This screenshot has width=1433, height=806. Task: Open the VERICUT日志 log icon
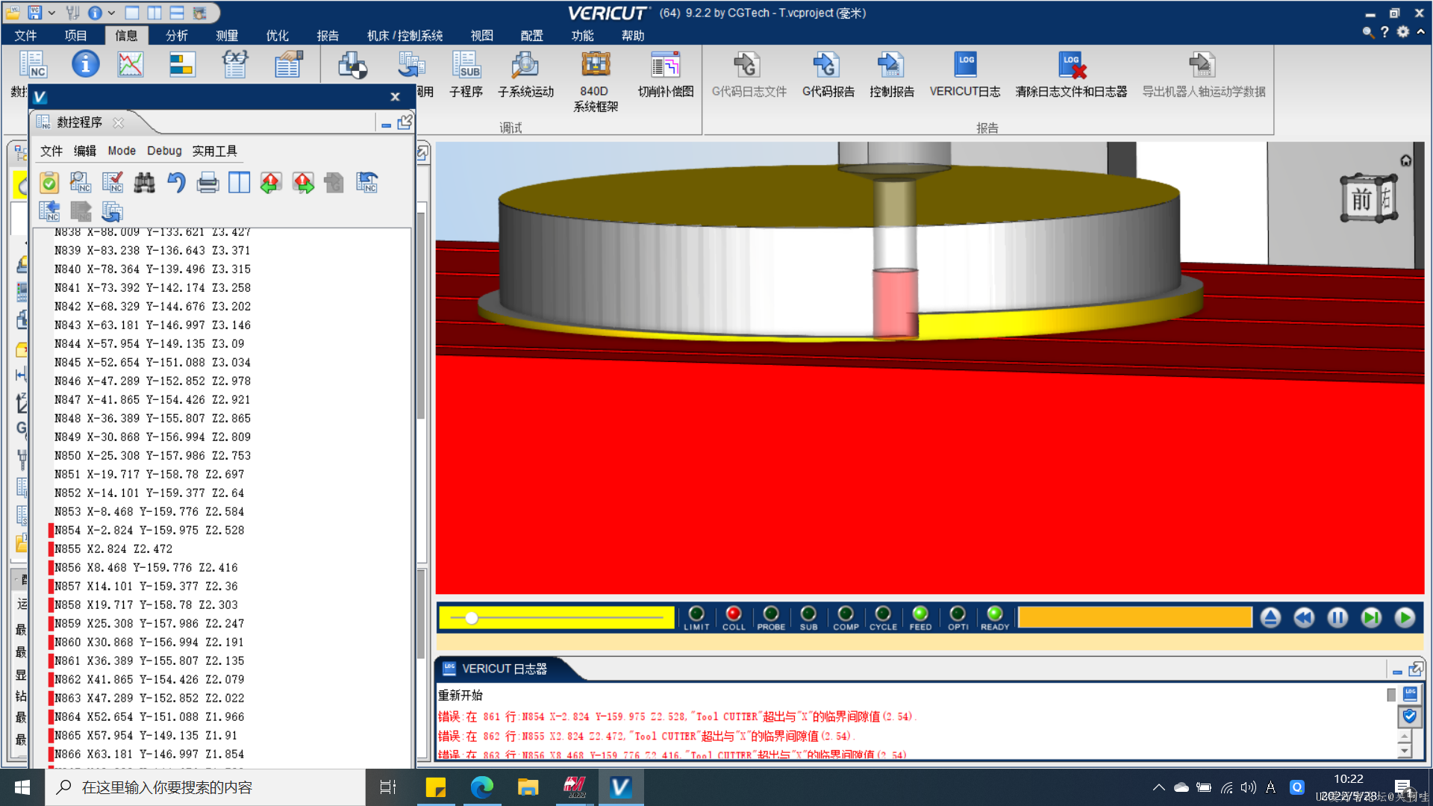[x=964, y=73]
